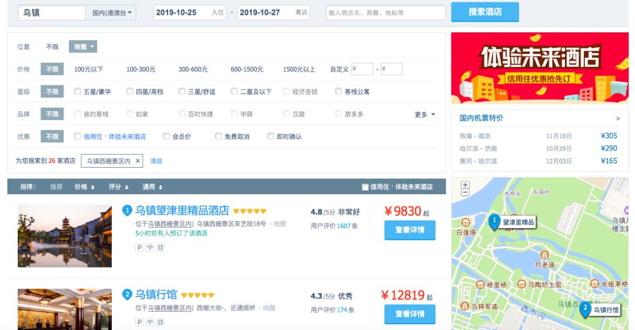Open 国内机票特价 arrow link
Viewport: 635px width, 330px height.
[x=617, y=118]
